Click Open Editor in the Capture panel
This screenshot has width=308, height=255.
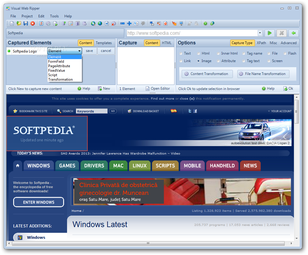click(158, 88)
